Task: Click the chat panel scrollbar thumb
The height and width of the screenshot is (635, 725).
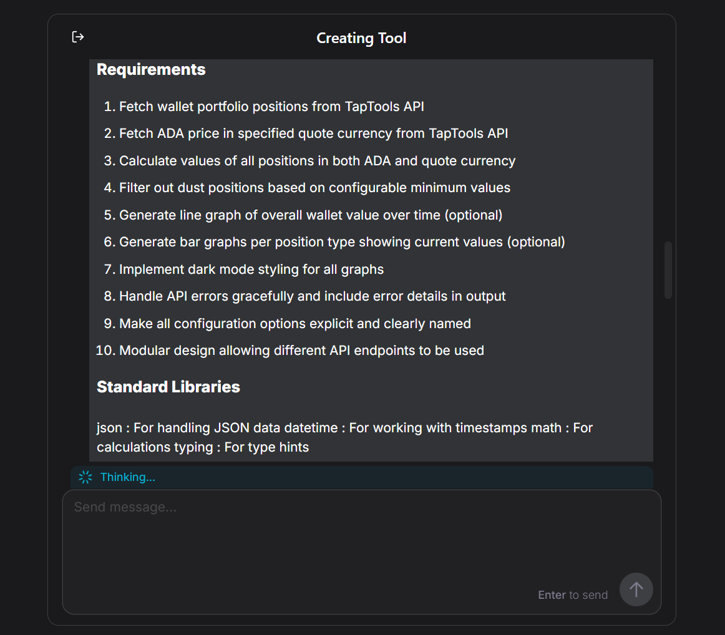Action: (x=668, y=269)
